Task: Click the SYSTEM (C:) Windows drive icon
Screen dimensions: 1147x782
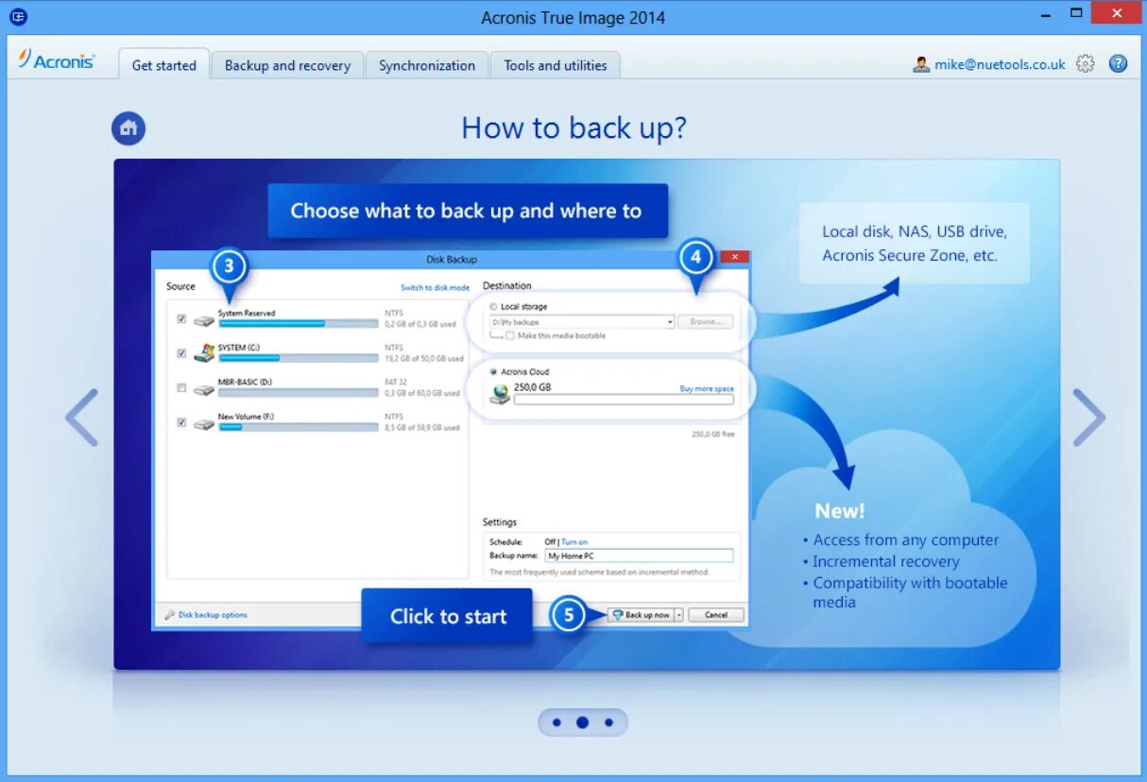Action: (204, 353)
